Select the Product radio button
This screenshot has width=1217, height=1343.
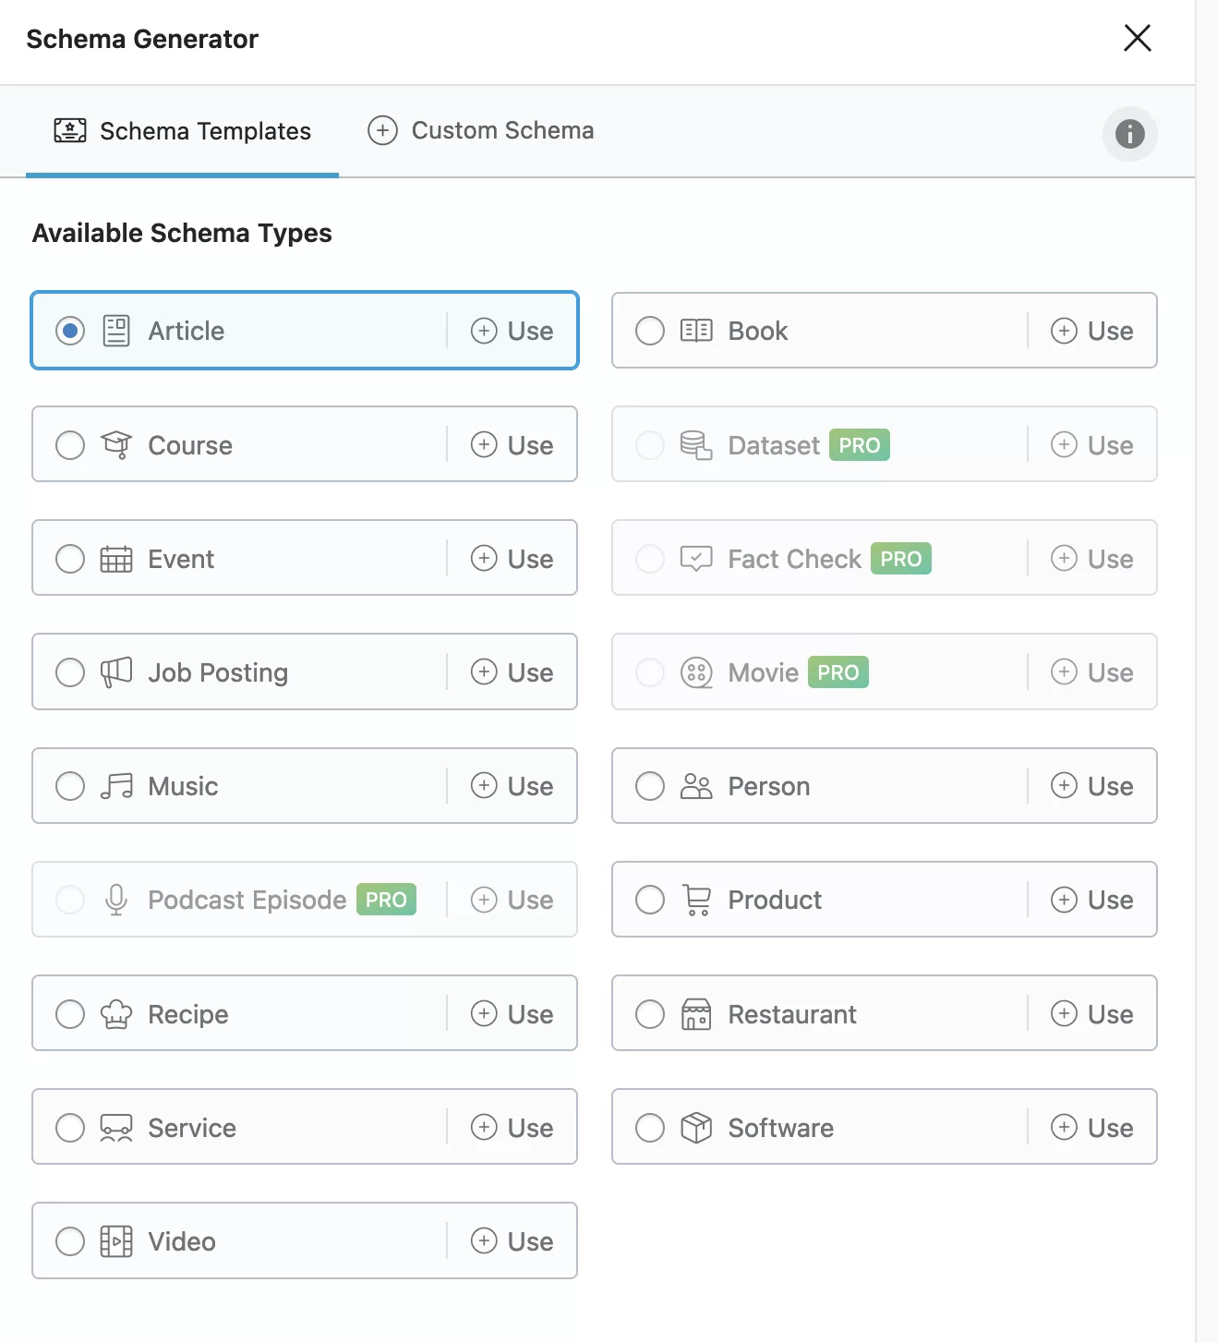pyautogui.click(x=650, y=900)
